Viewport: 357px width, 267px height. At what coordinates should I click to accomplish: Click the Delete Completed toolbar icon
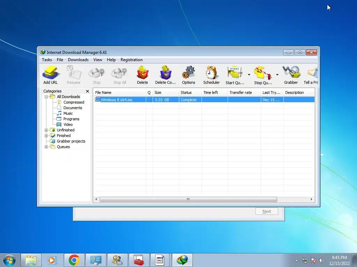point(165,75)
